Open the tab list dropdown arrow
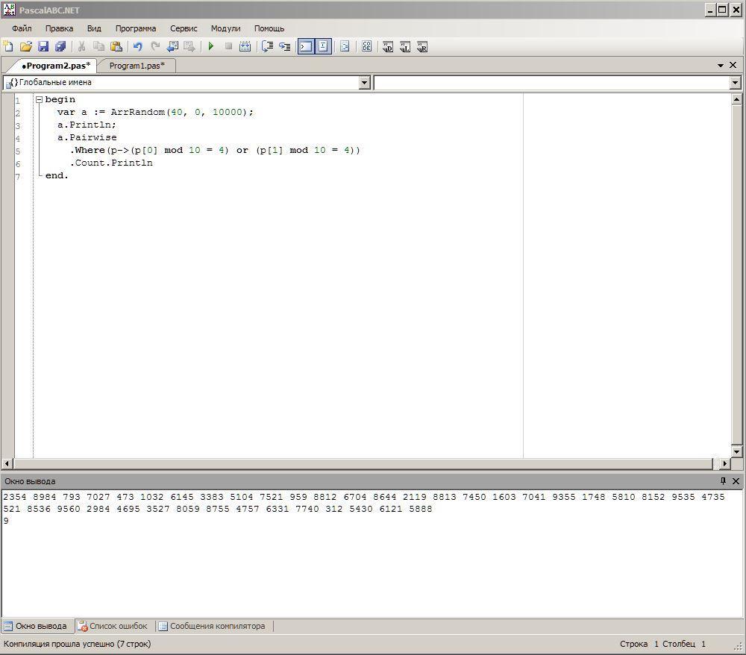The image size is (746, 655). (721, 65)
